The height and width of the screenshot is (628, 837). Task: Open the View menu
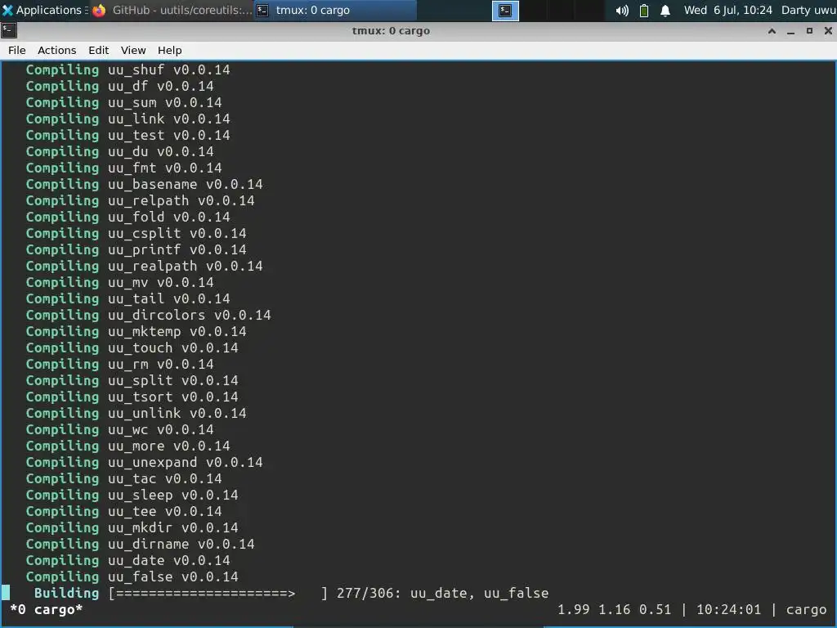click(133, 50)
